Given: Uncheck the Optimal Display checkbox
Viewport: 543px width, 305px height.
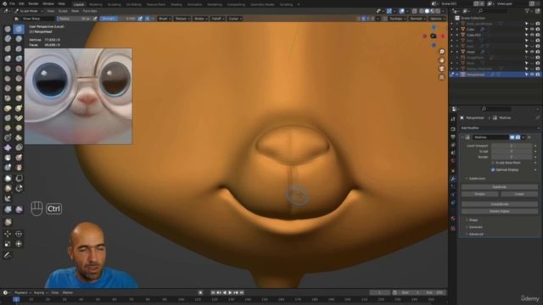Looking at the screenshot, I should pyautogui.click(x=493, y=169).
